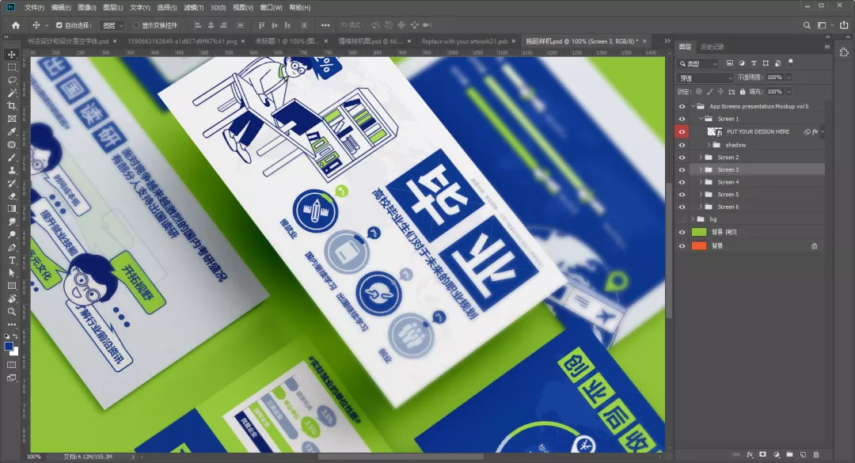Select the Frame tool
The height and width of the screenshot is (463, 855).
point(11,119)
